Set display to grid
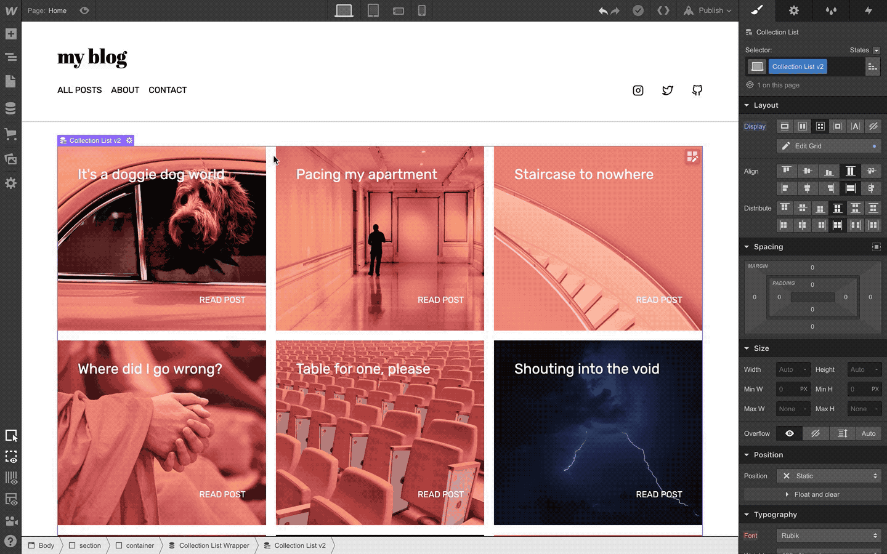Screen dimensions: 887x554 coord(820,126)
